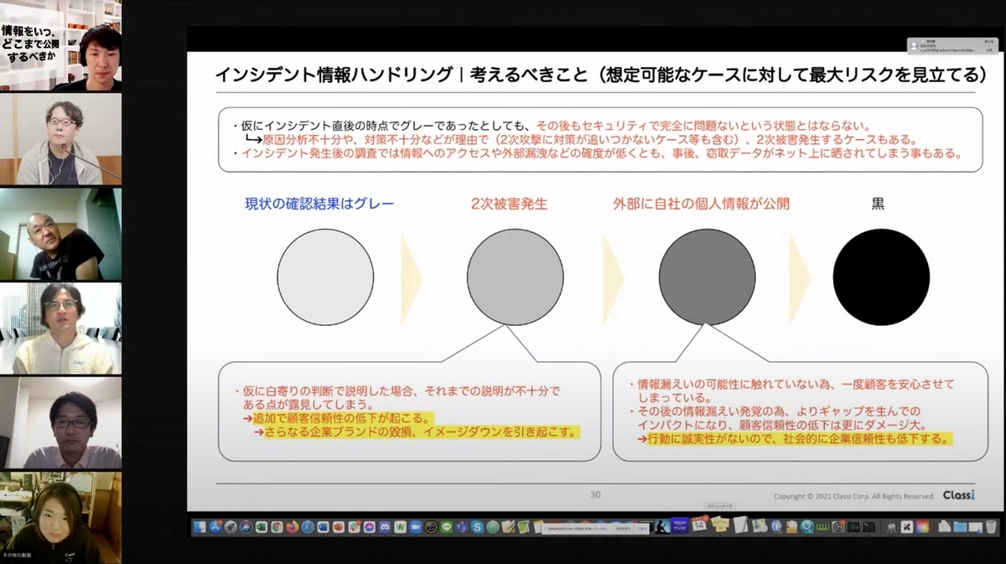1006x564 pixels.
Task: Open Adobe Creative Cloud in Dock
Action: pos(922,527)
